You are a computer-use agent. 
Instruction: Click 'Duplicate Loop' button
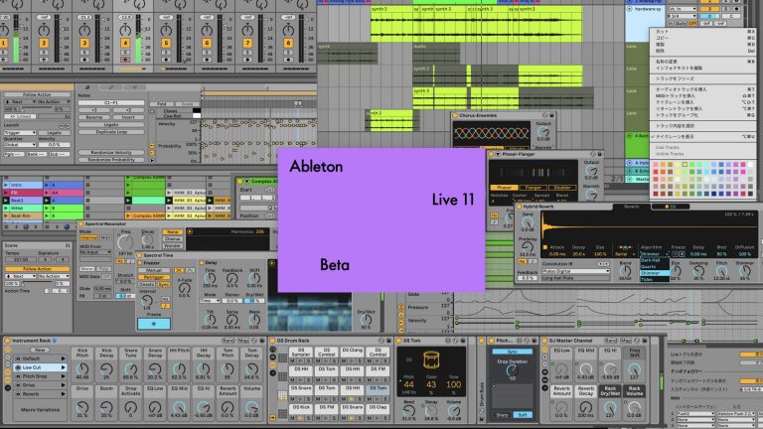[x=111, y=132]
